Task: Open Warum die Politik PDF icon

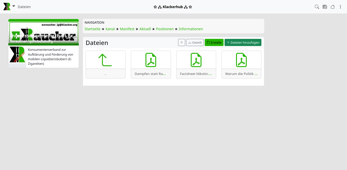Action: (x=241, y=60)
